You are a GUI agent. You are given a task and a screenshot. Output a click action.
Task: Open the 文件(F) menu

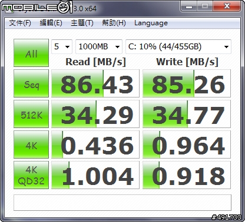click(x=20, y=23)
